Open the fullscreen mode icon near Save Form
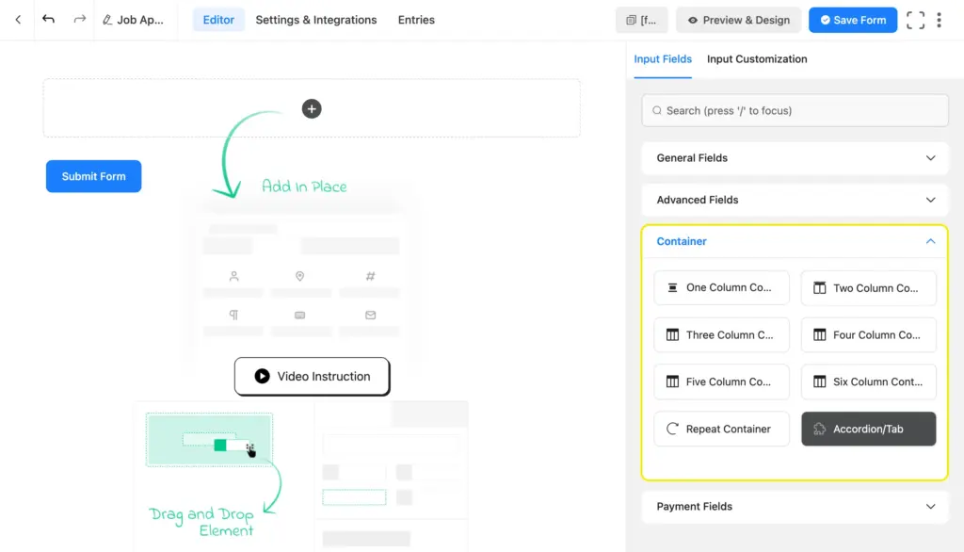This screenshot has height=552, width=964. [x=915, y=19]
